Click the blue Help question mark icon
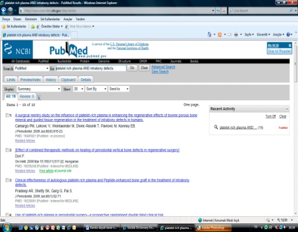This screenshot has height=232, width=298. click(x=288, y=34)
